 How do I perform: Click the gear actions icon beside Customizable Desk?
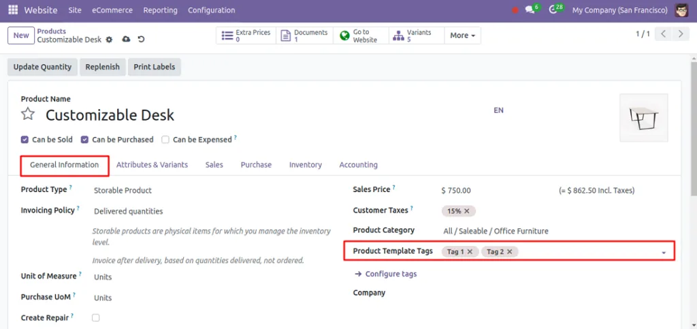coord(110,40)
